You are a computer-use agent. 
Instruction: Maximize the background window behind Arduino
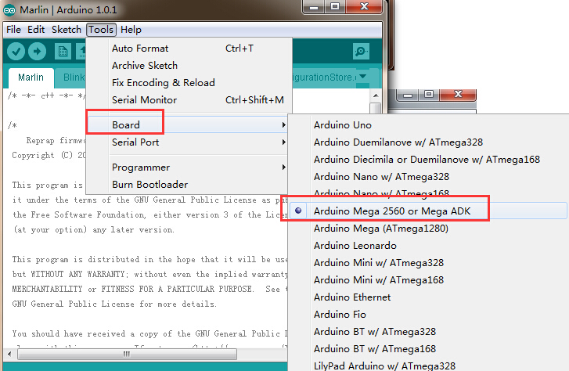click(429, 95)
